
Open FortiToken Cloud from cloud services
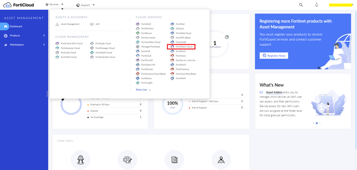click(x=184, y=47)
